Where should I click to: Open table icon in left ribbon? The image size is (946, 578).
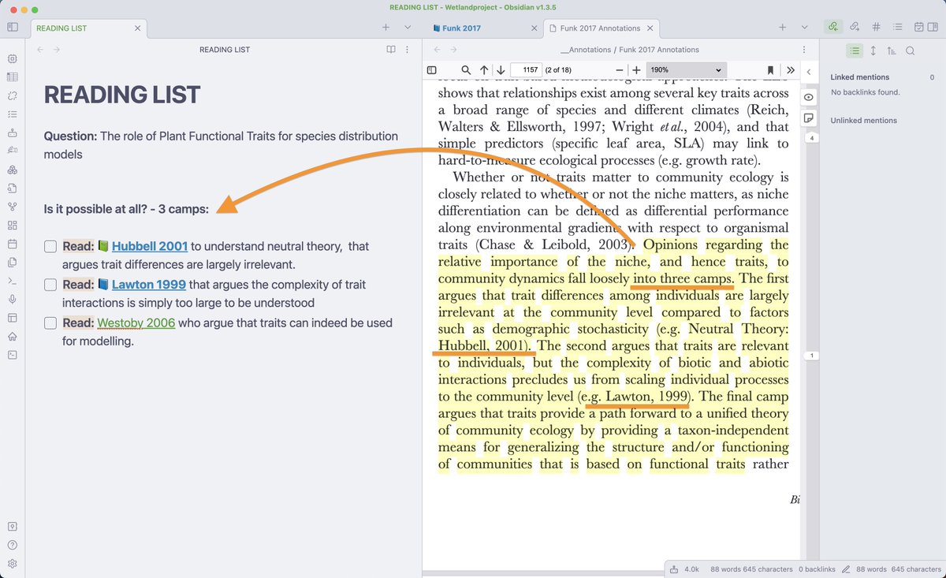point(12,77)
